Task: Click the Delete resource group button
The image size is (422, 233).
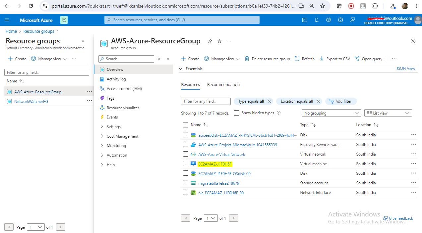Action: click(267, 59)
